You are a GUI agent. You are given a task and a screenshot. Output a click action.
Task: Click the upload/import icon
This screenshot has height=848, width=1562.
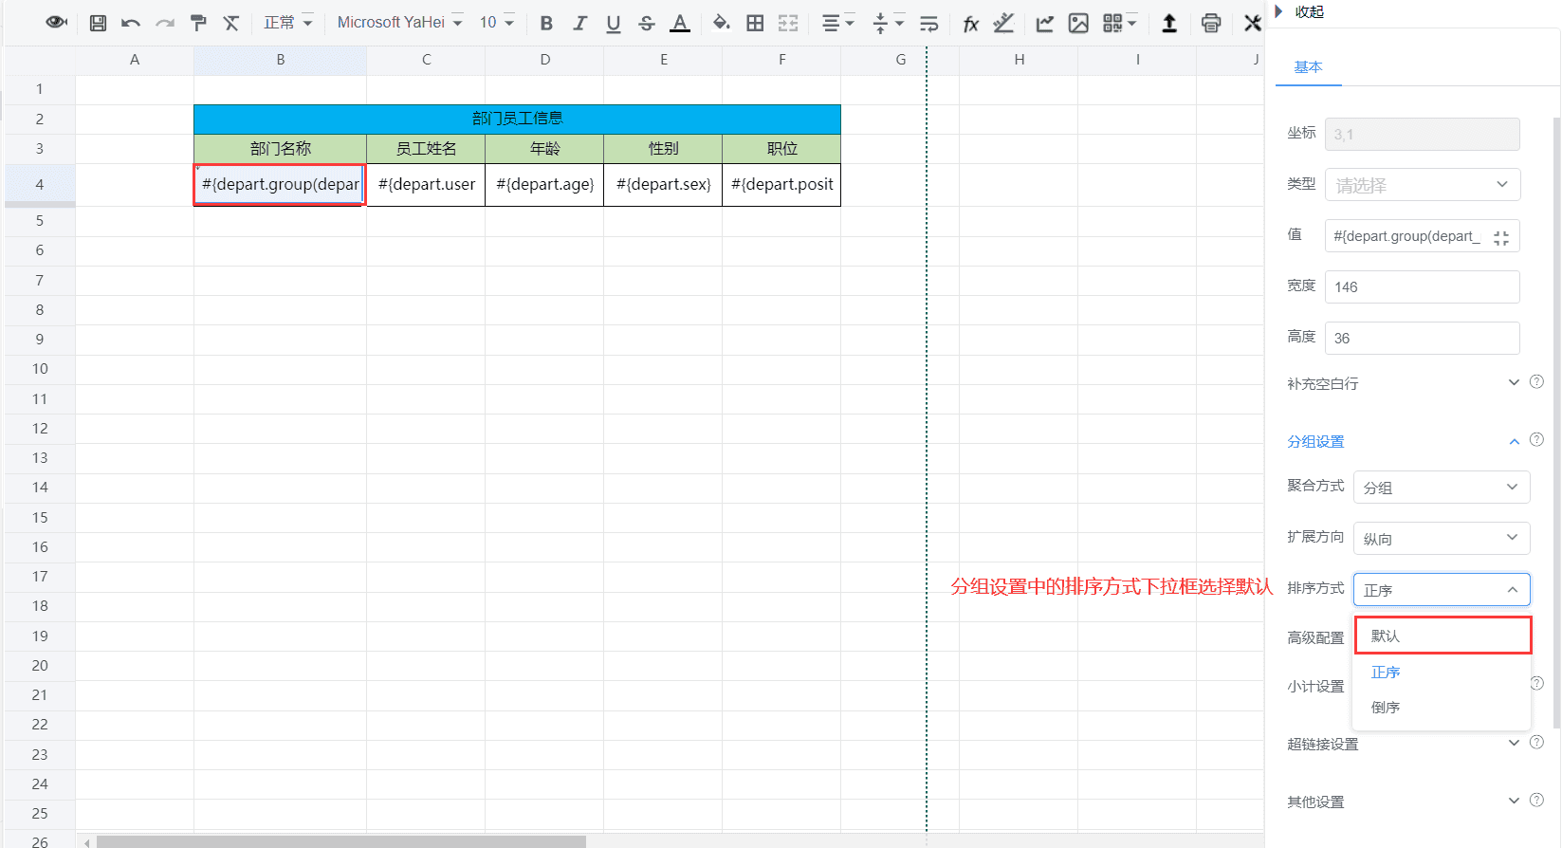[1169, 23]
